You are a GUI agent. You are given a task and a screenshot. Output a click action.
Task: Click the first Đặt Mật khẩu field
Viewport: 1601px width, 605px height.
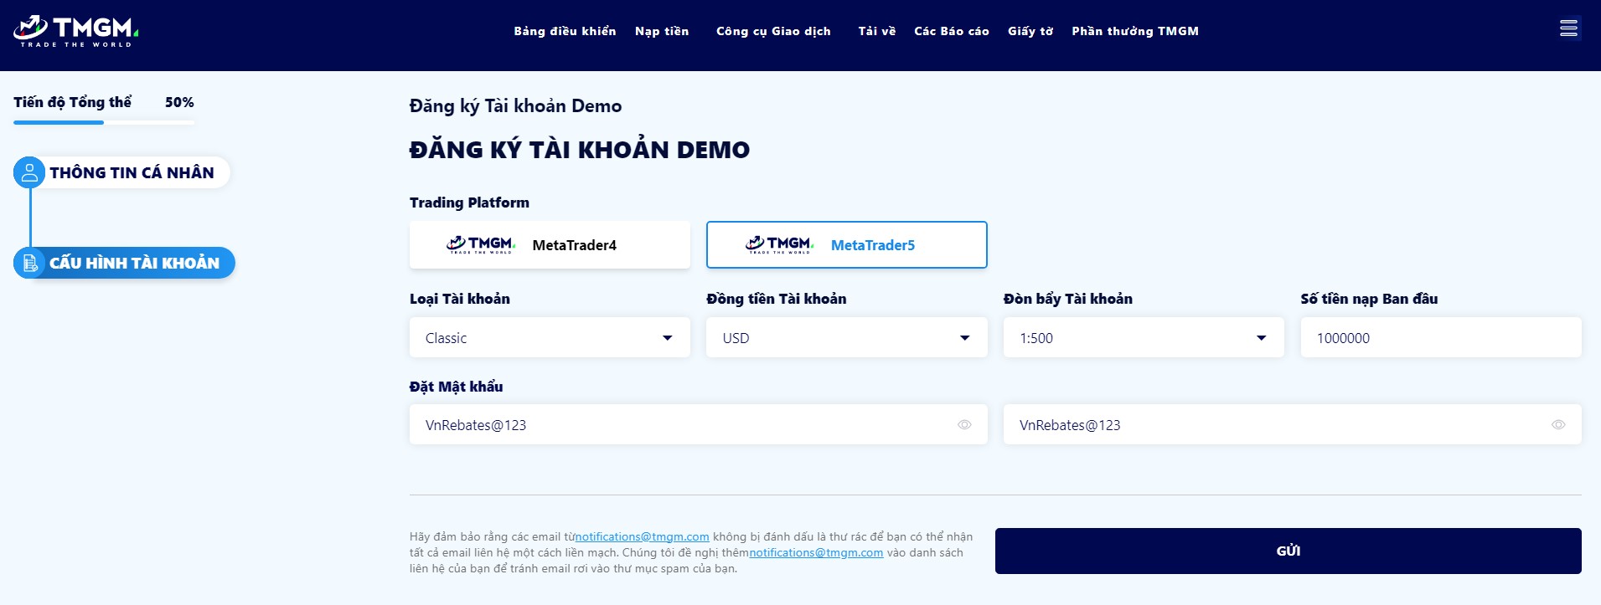(x=699, y=425)
